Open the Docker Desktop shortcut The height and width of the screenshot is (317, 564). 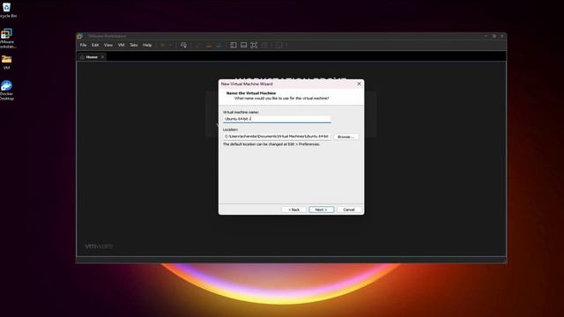coord(6,90)
